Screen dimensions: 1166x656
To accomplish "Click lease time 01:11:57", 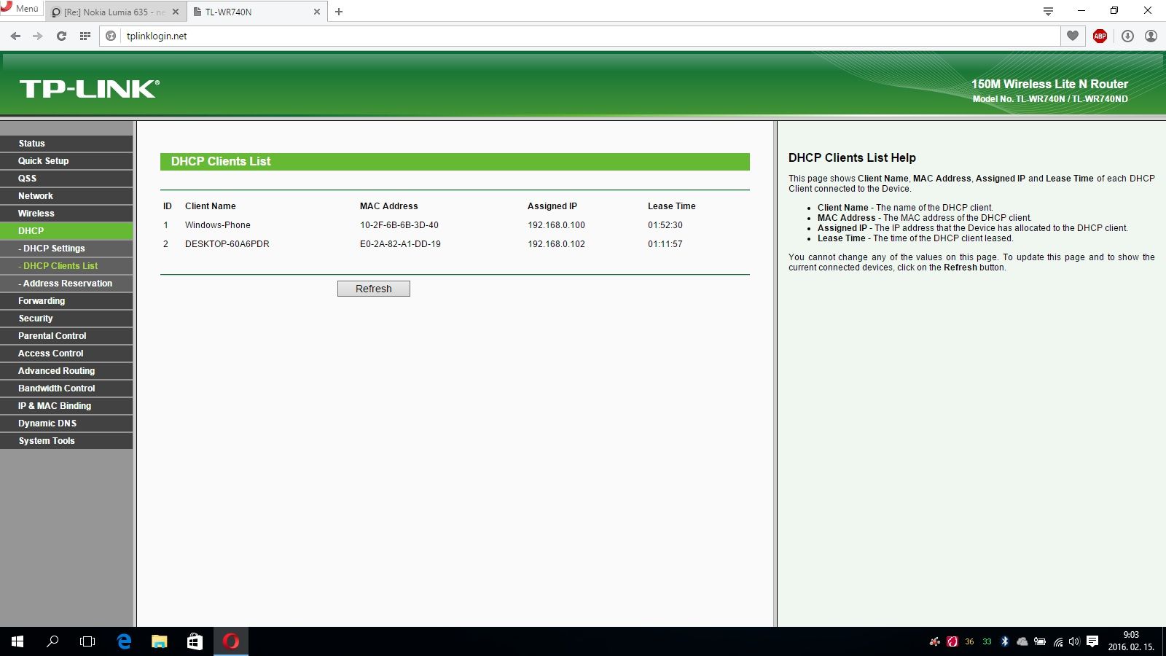I will pyautogui.click(x=665, y=244).
